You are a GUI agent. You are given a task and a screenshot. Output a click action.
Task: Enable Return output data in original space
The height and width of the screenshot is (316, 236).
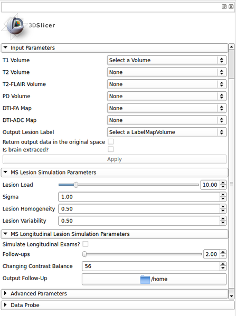coord(111,142)
